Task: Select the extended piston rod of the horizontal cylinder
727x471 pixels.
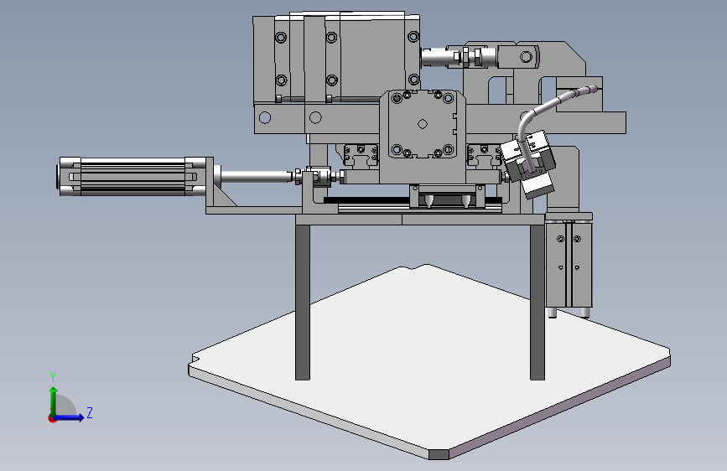Action: coord(254,177)
